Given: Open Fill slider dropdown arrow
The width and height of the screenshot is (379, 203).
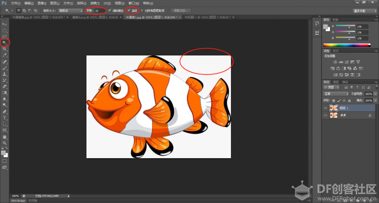Looking at the screenshot, I should click(375, 101).
